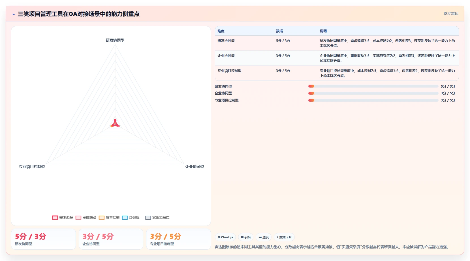The width and height of the screenshot is (470, 261).
Task: Toggle the 实施复杂度 legend swatch
Action: click(148, 217)
